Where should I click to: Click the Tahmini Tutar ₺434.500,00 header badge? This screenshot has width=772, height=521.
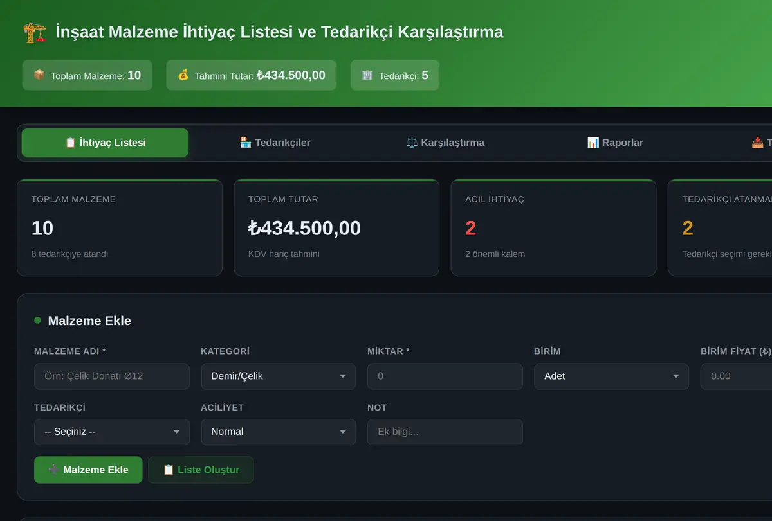(x=252, y=75)
